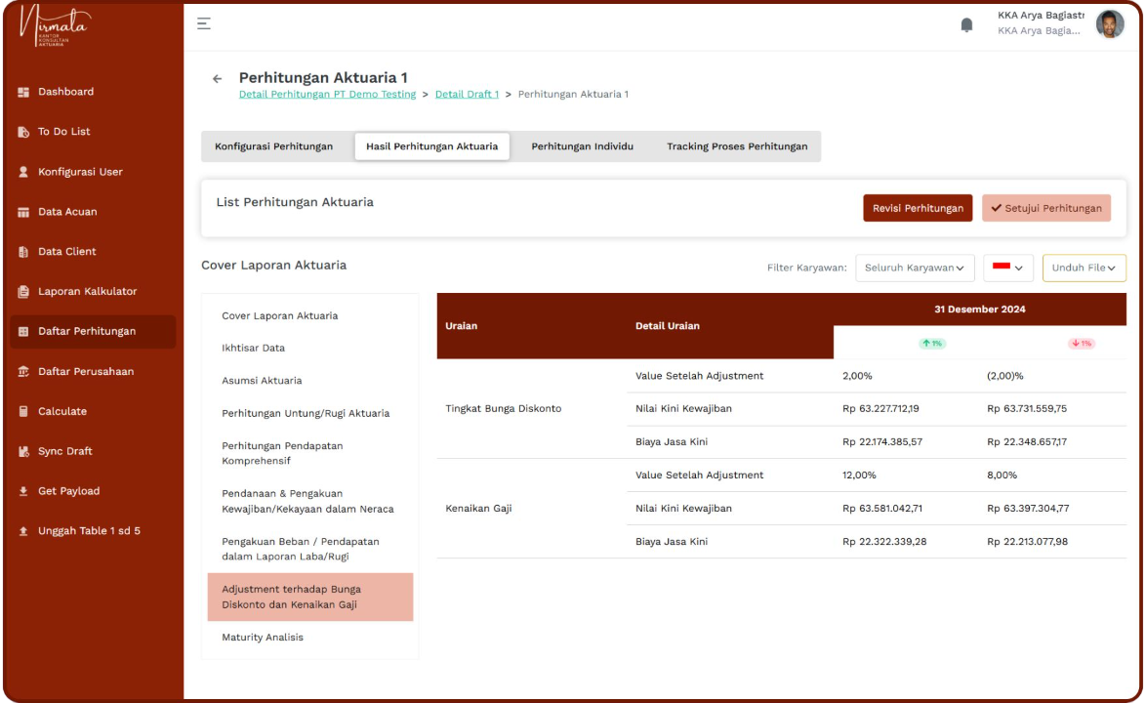Image resolution: width=1145 pixels, height=703 pixels.
Task: Open Unggah Table 1 sd 5
Action: pyautogui.click(x=89, y=531)
